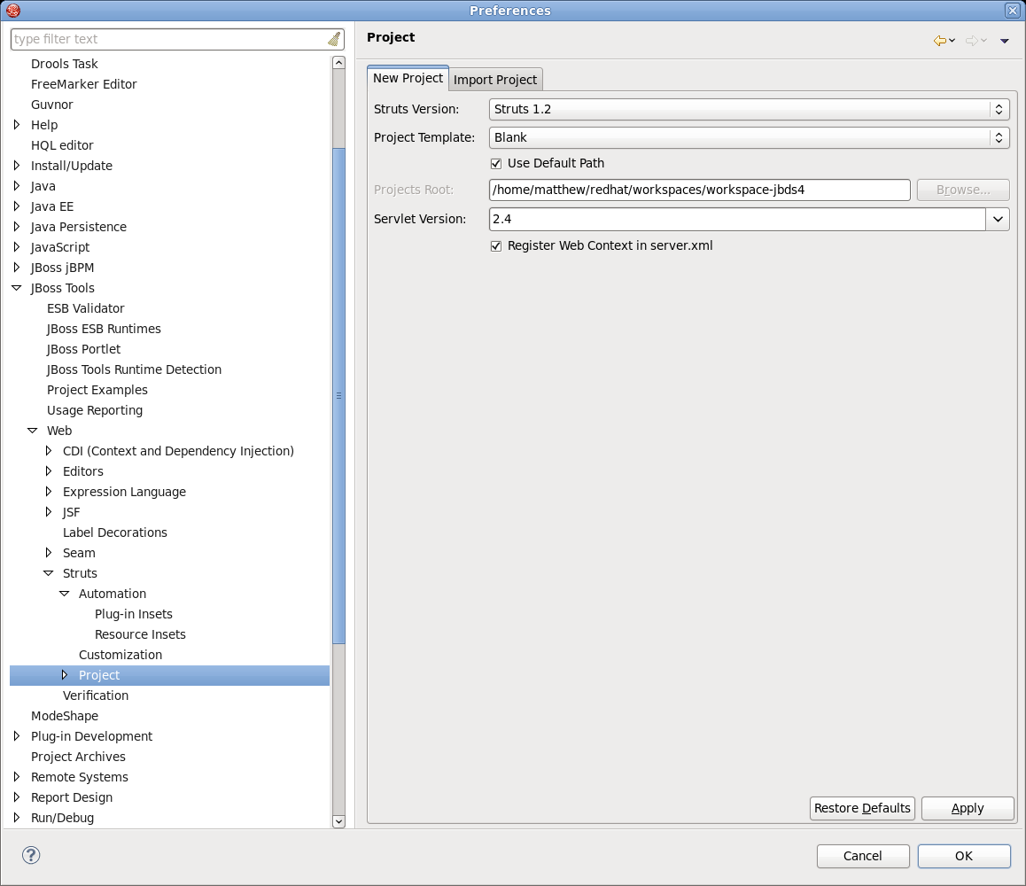Select Guvnor in the tree

pos(51,104)
